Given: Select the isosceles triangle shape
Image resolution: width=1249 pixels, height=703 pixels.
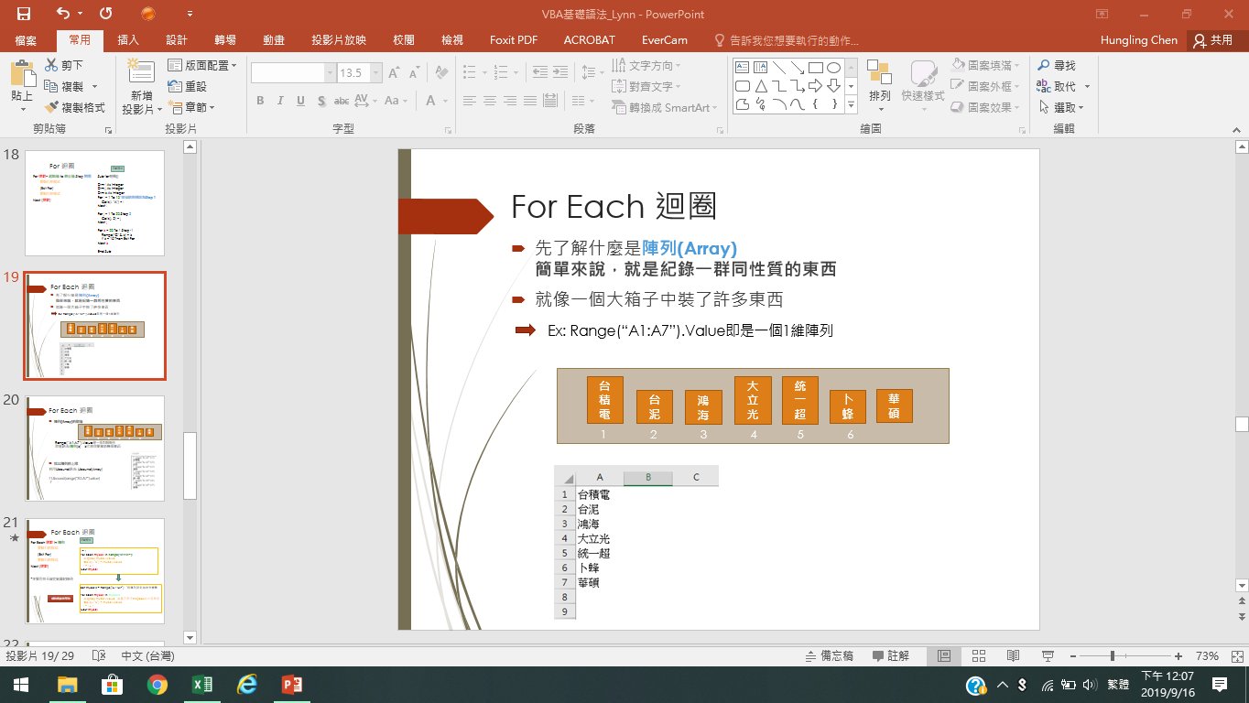Looking at the screenshot, I should click(761, 86).
